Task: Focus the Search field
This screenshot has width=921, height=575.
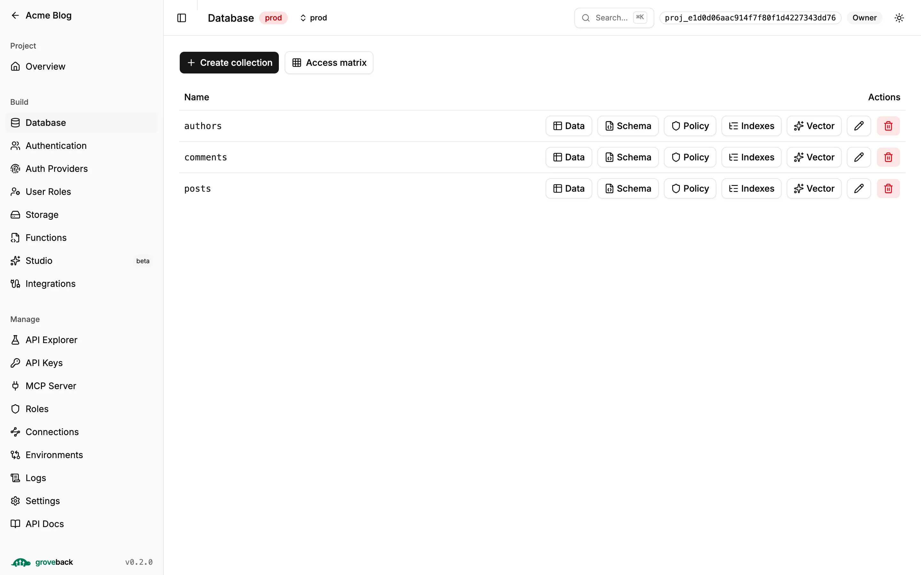Action: point(614,18)
